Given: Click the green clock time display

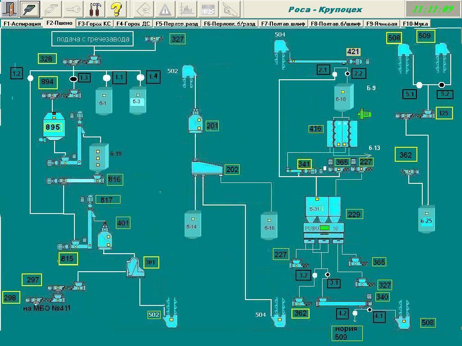Looking at the screenshot, I should (x=433, y=9).
